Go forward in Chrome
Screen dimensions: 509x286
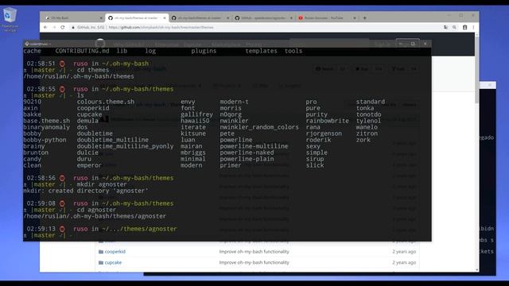[54, 27]
